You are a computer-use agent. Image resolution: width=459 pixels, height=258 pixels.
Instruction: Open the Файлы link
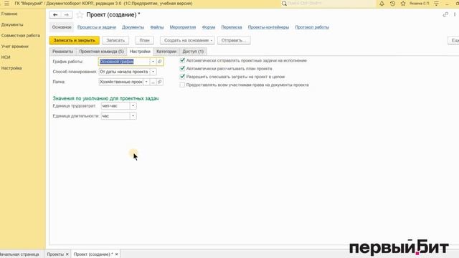pos(157,27)
